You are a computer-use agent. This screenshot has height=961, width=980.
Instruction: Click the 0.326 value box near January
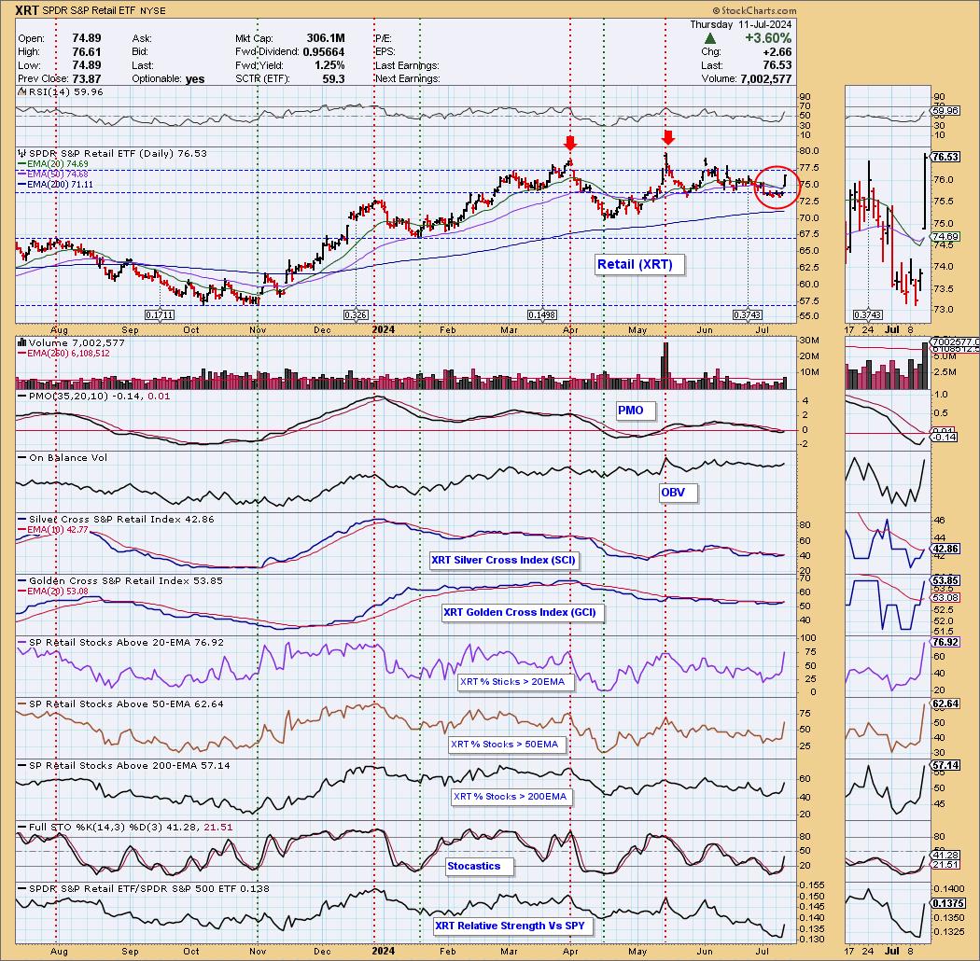pyautogui.click(x=357, y=315)
